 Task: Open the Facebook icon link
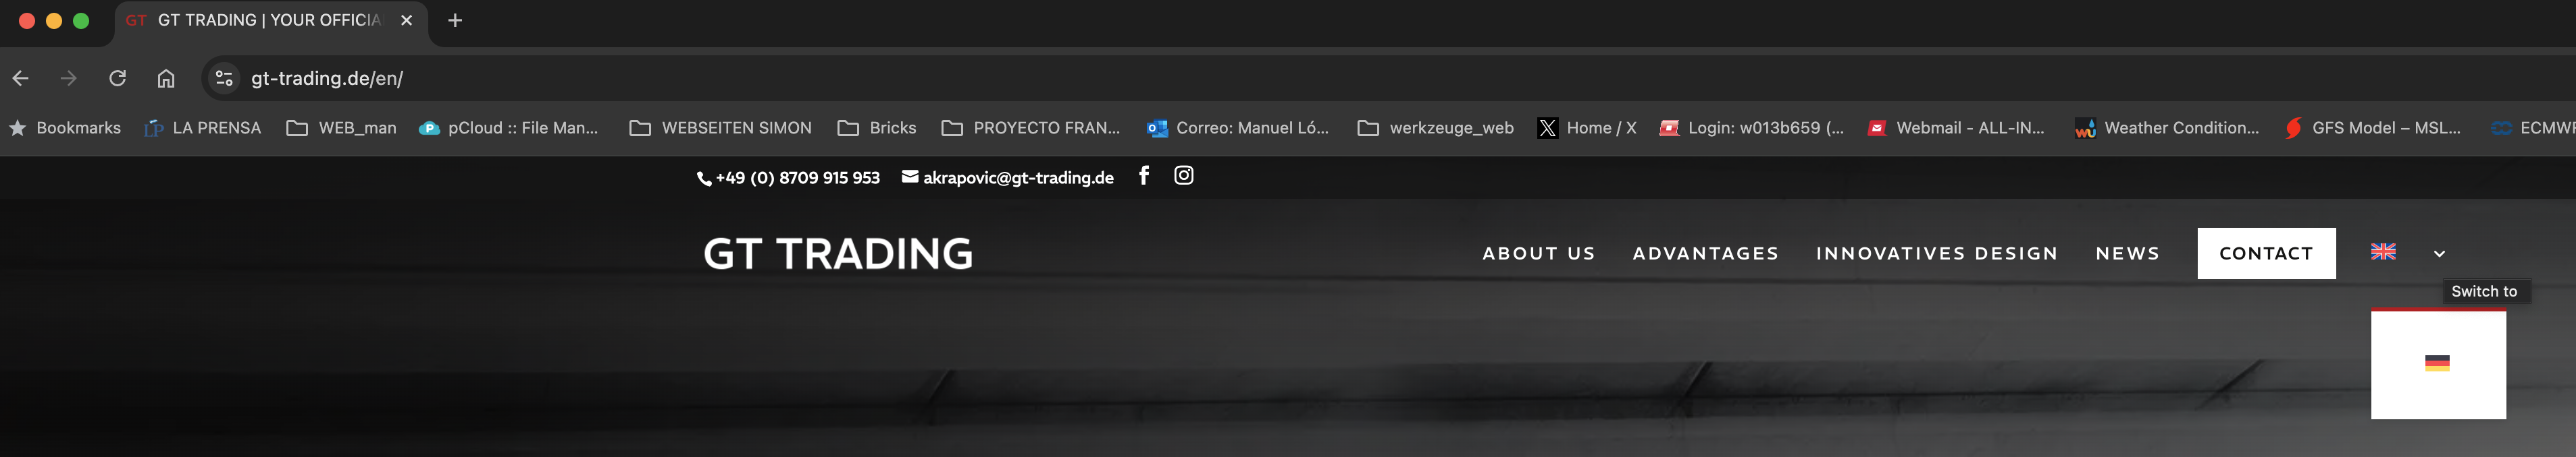1144,176
